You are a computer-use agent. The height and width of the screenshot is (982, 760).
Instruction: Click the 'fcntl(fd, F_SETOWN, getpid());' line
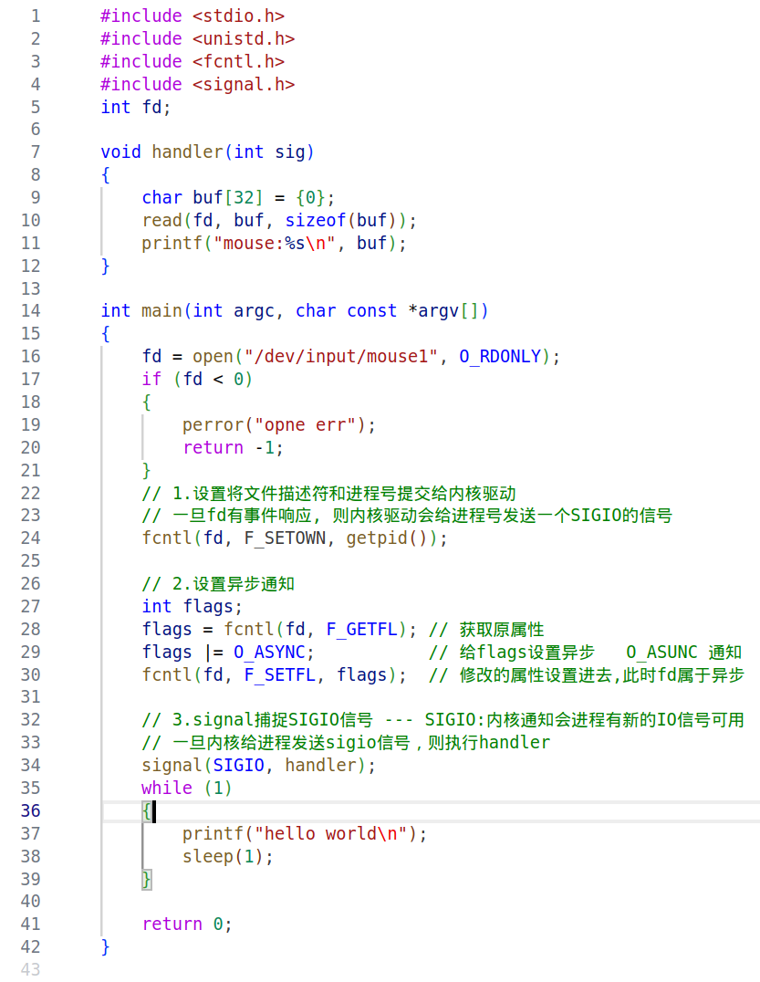(x=294, y=538)
